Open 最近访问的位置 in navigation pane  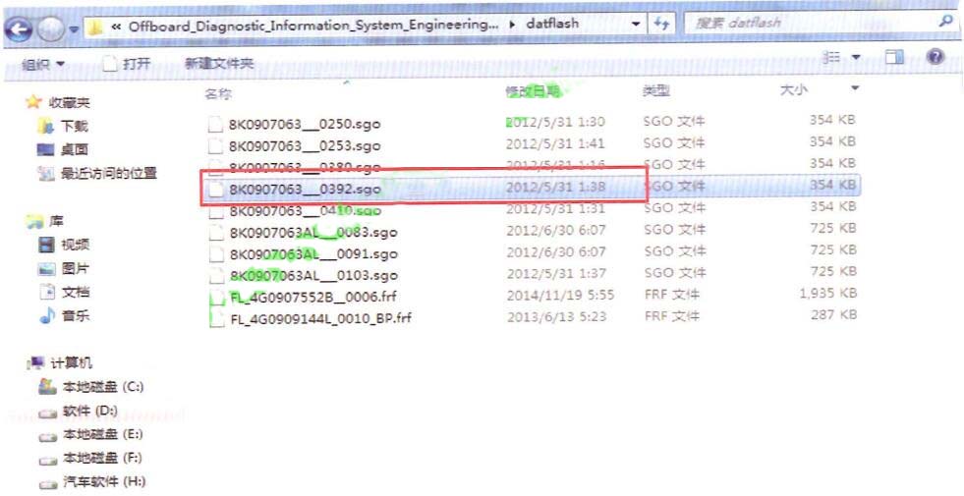[x=109, y=173]
